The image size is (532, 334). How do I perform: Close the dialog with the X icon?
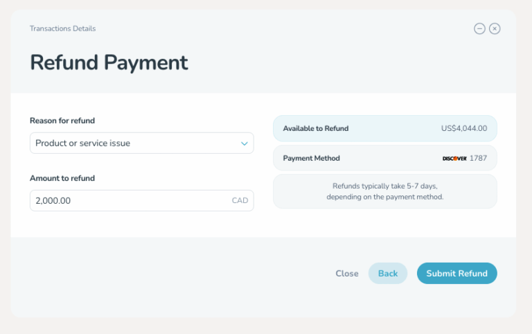point(495,28)
